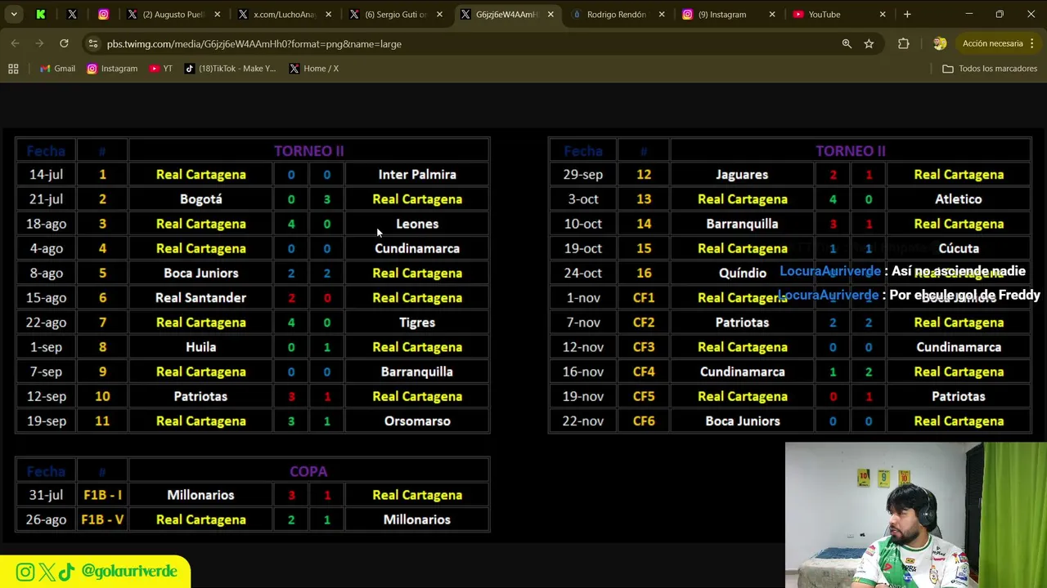The height and width of the screenshot is (588, 1047).
Task: Click LocuraAuriverde chat about Freddy
Action: 909,295
